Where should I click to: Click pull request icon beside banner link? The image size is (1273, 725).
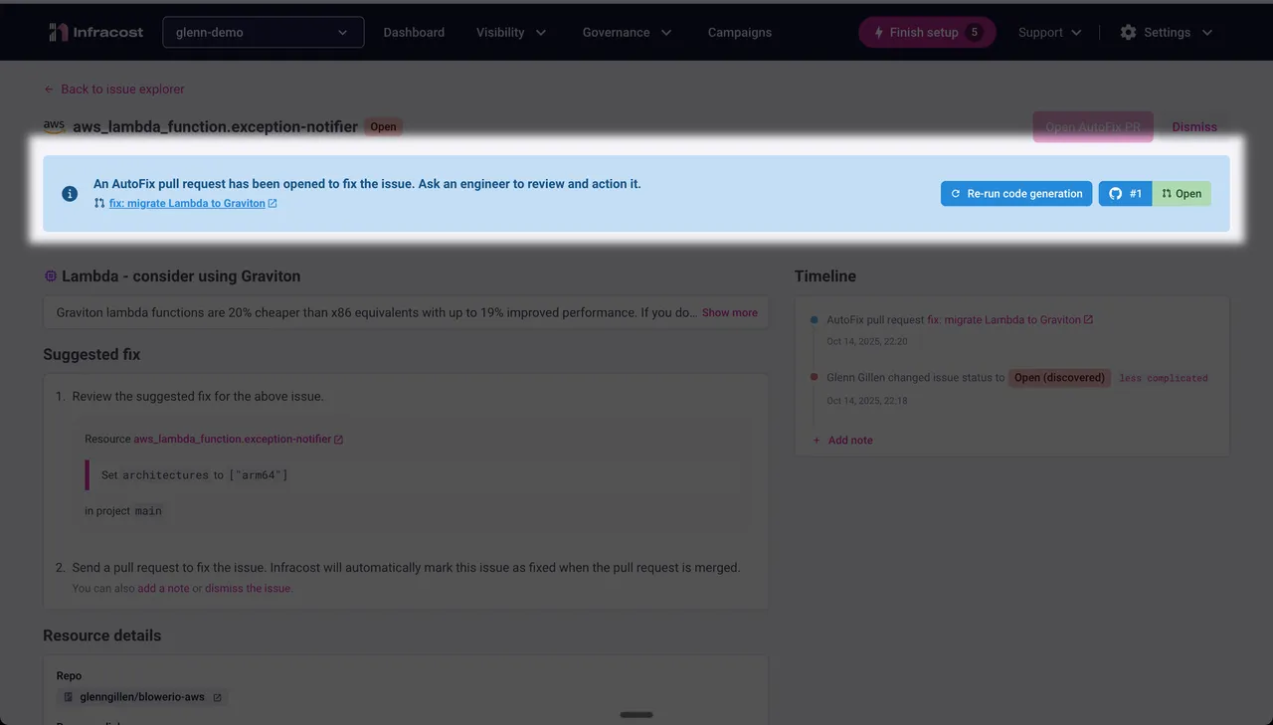99,203
